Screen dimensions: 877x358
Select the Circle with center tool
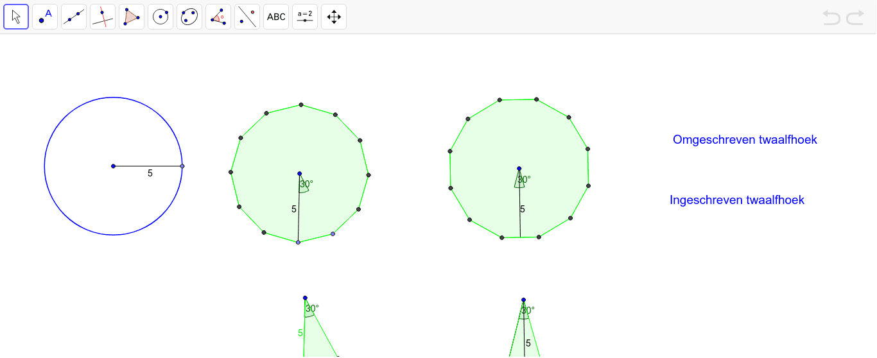[161, 17]
